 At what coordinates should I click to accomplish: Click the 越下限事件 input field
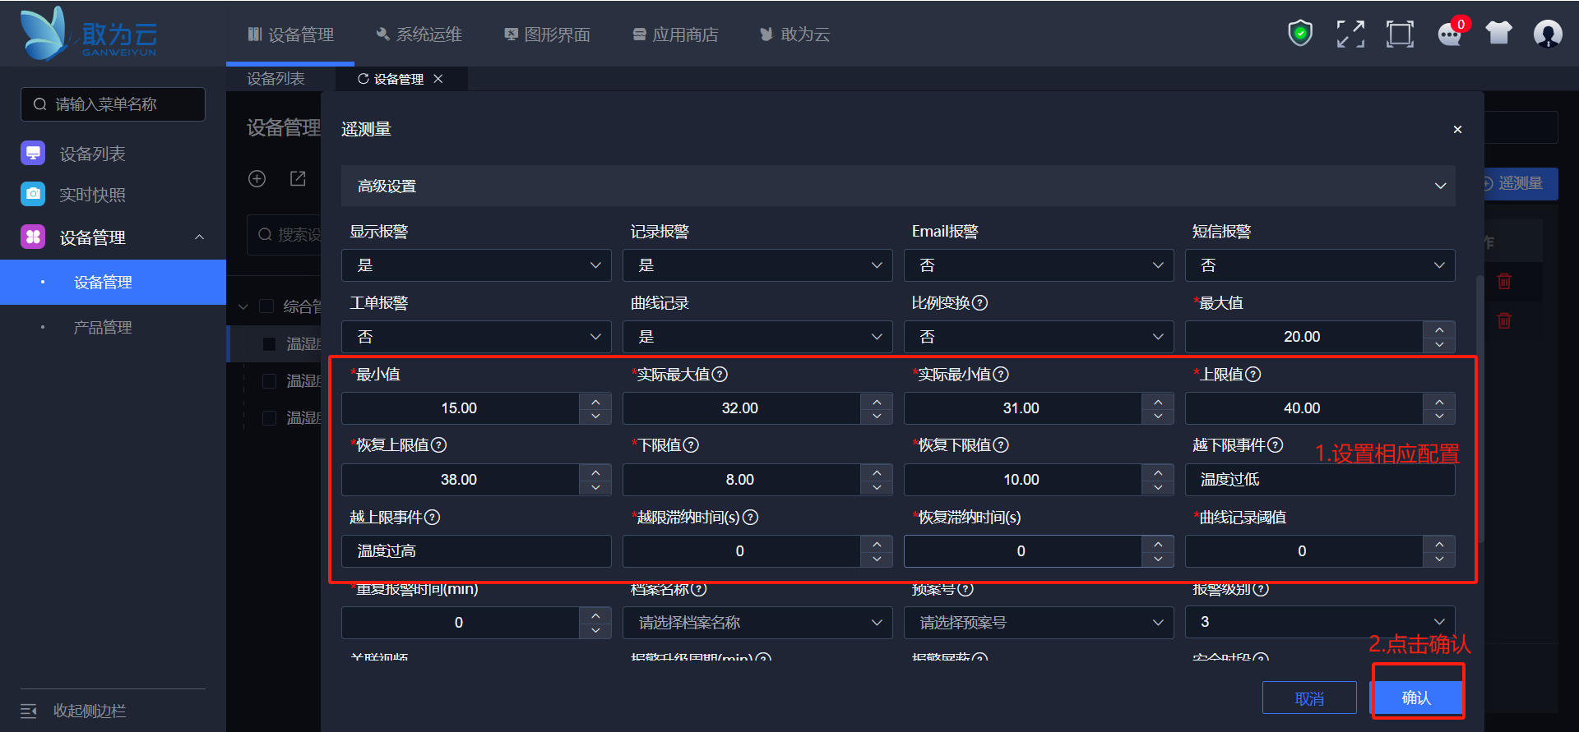[x=1320, y=480]
